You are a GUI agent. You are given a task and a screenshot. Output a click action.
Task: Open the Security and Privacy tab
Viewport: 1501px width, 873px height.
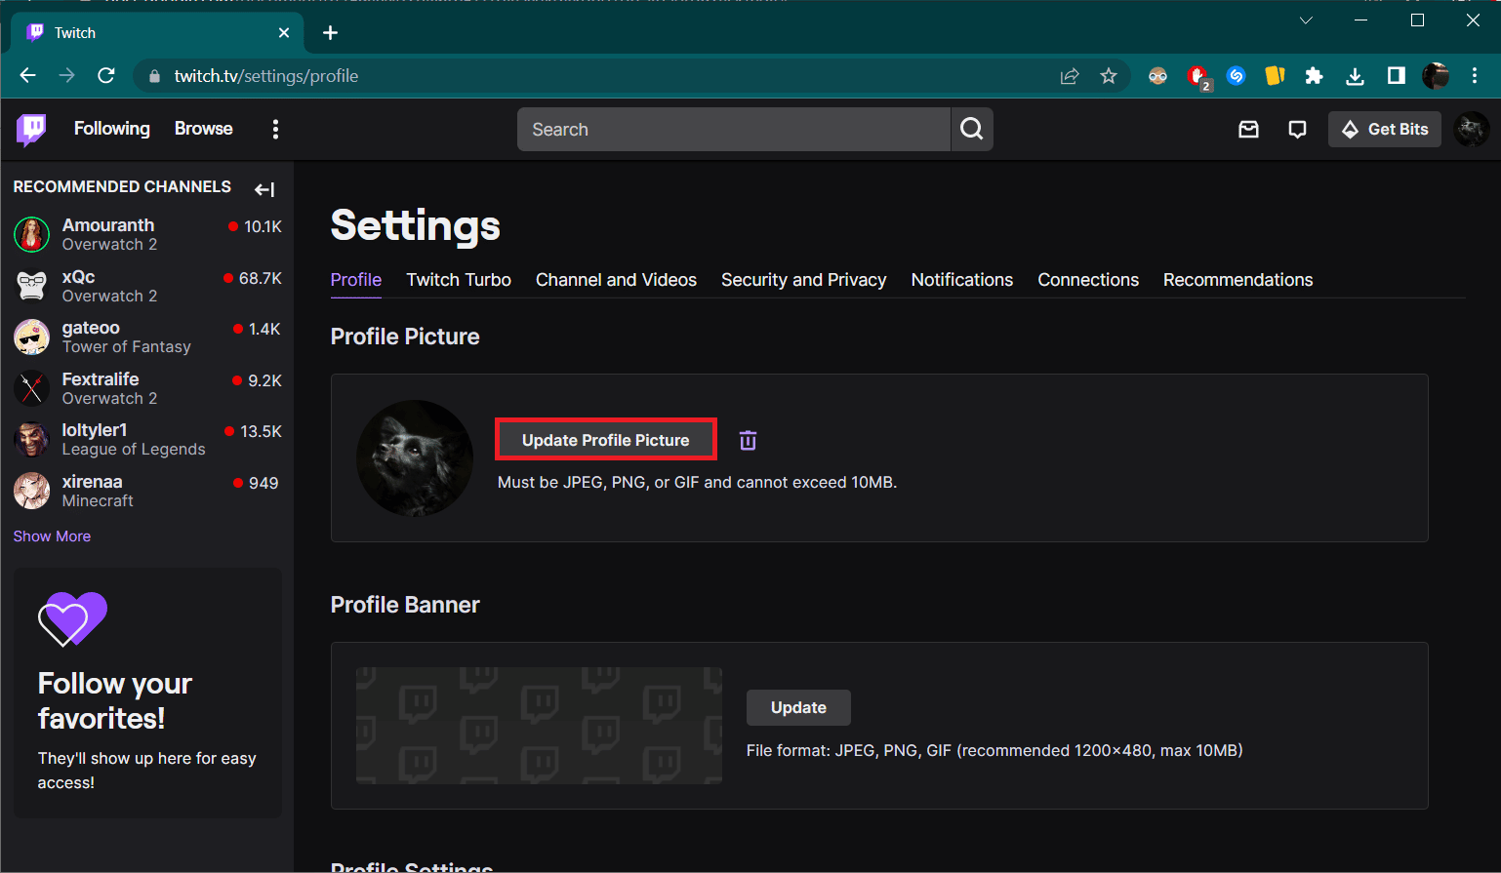[x=803, y=280]
